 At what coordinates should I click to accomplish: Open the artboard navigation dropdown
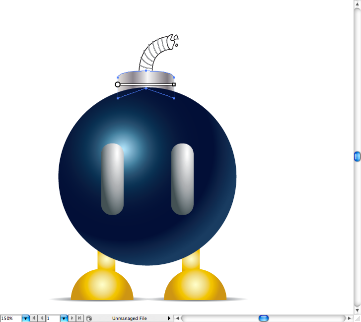64,318
